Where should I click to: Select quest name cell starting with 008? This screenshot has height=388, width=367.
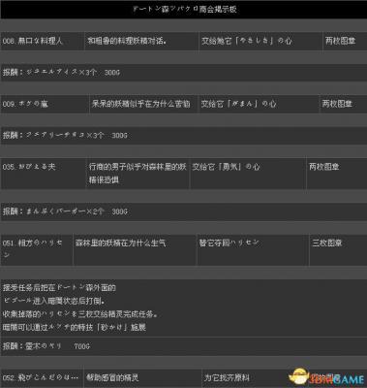[43, 41]
